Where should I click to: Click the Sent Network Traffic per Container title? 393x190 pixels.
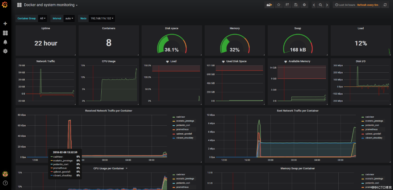tap(298, 111)
